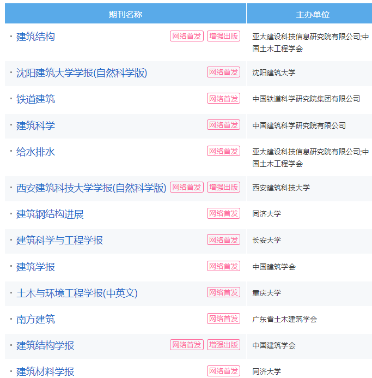Click 网络首发 tag for 西安建筑科技大学学报

tap(187, 187)
